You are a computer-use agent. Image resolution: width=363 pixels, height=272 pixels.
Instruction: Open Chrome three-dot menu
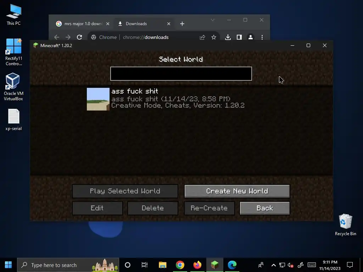[262, 37]
